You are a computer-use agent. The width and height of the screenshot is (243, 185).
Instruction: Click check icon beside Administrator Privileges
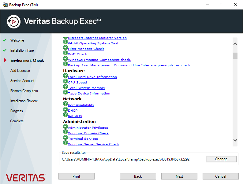click(65, 126)
